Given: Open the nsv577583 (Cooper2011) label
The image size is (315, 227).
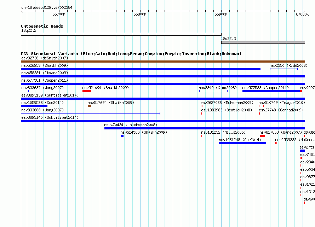Looking at the screenshot, I should point(265,88).
